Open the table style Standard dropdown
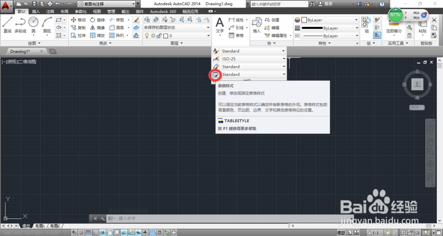443x236 pixels. coord(253,74)
